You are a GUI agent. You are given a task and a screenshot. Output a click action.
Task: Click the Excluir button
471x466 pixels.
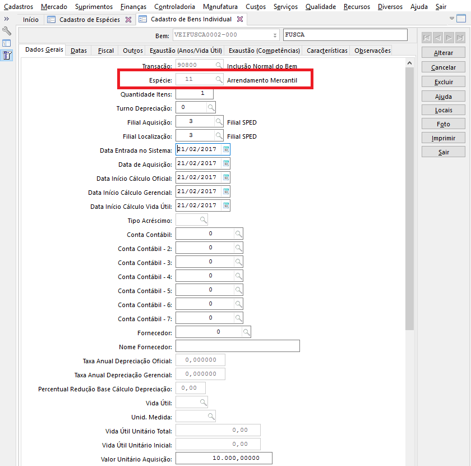click(x=444, y=82)
